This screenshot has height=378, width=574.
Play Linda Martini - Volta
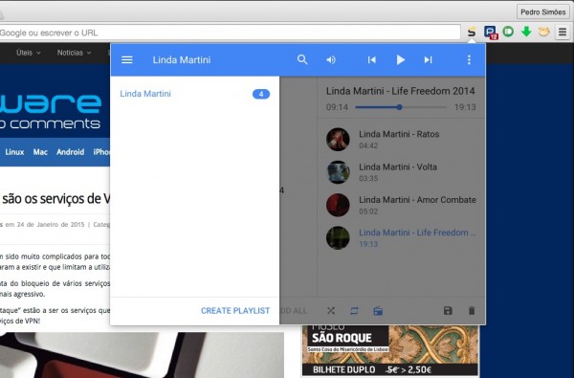(402, 172)
